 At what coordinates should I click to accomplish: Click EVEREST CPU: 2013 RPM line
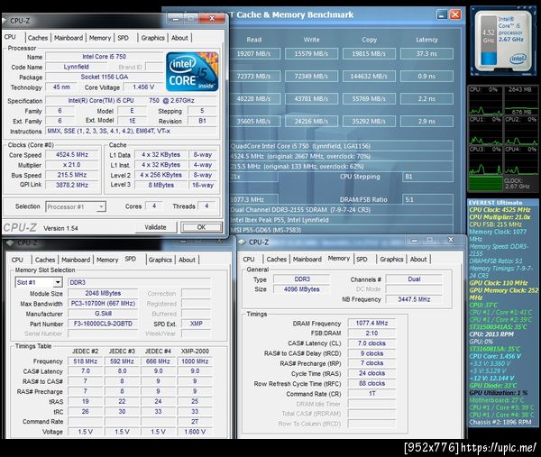click(491, 334)
